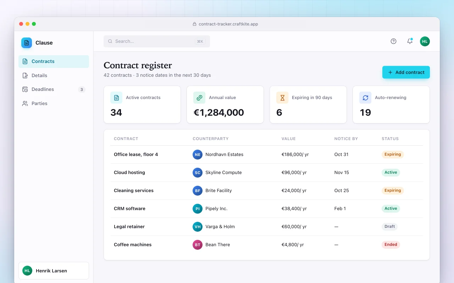Go to Details in the sidebar
The image size is (454, 283).
pyautogui.click(x=54, y=75)
